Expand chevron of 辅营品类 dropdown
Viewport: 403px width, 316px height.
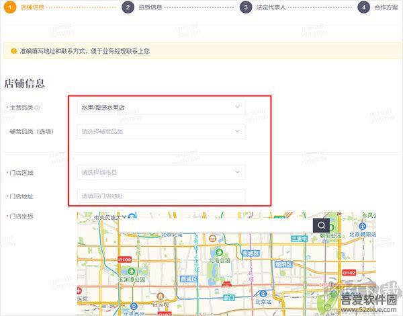238,130
